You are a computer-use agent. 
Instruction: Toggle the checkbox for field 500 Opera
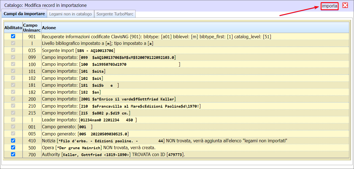coord(13,148)
